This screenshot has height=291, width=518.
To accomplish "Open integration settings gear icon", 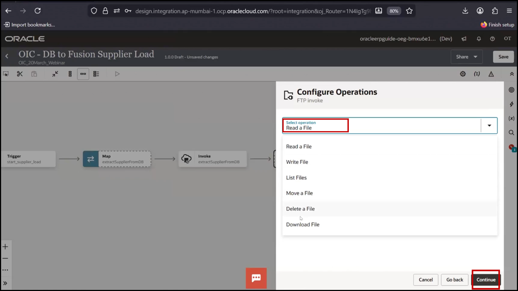I will point(463,74).
